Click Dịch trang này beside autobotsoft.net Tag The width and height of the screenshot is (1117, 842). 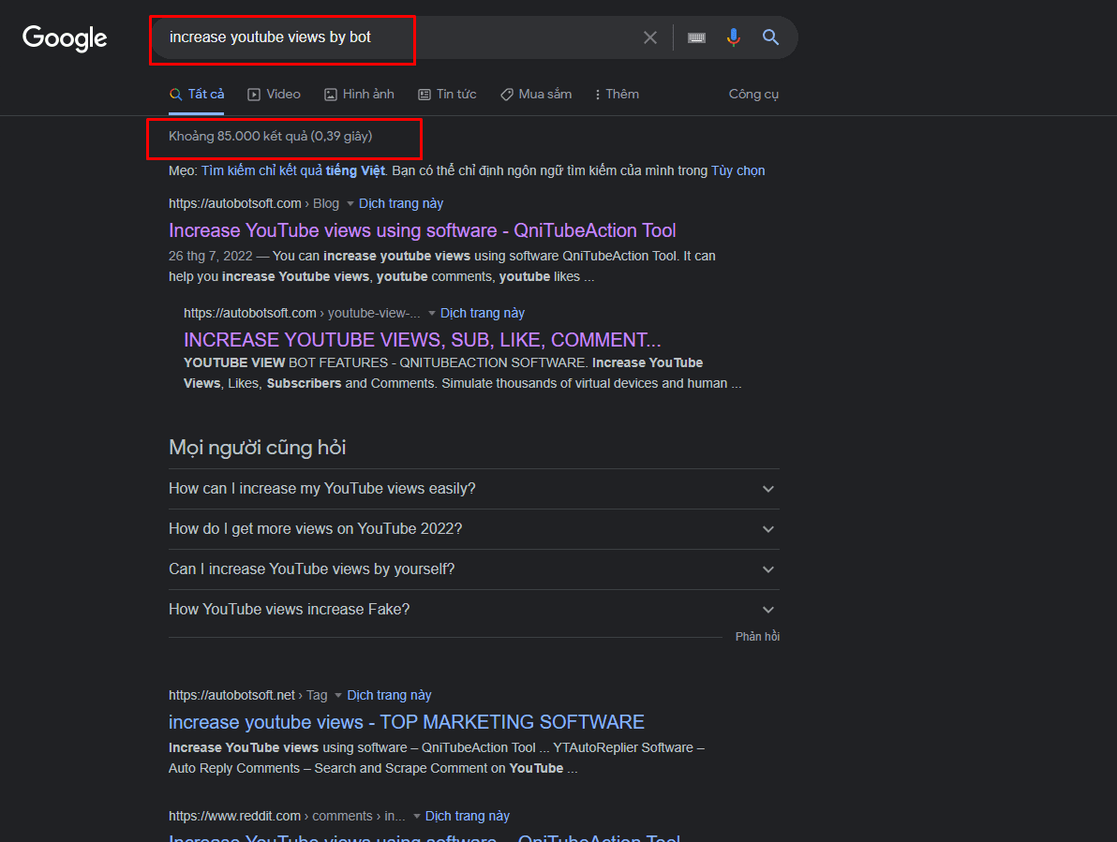(389, 695)
